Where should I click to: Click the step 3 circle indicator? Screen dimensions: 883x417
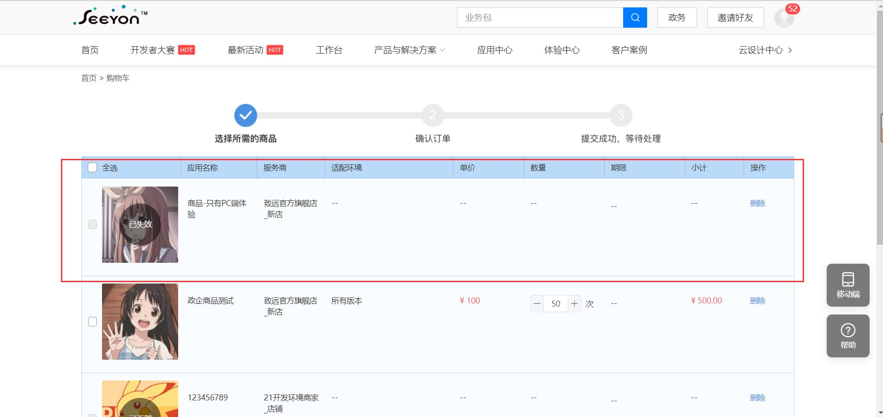[621, 115]
